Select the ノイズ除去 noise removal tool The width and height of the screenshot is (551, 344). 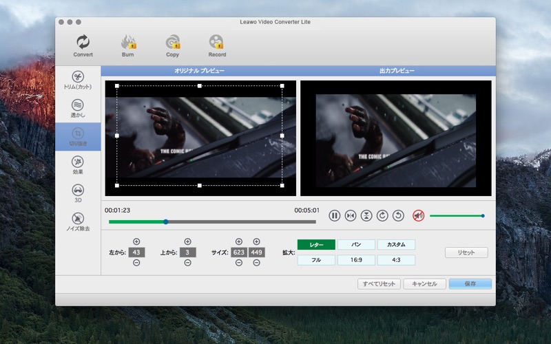coord(78,222)
